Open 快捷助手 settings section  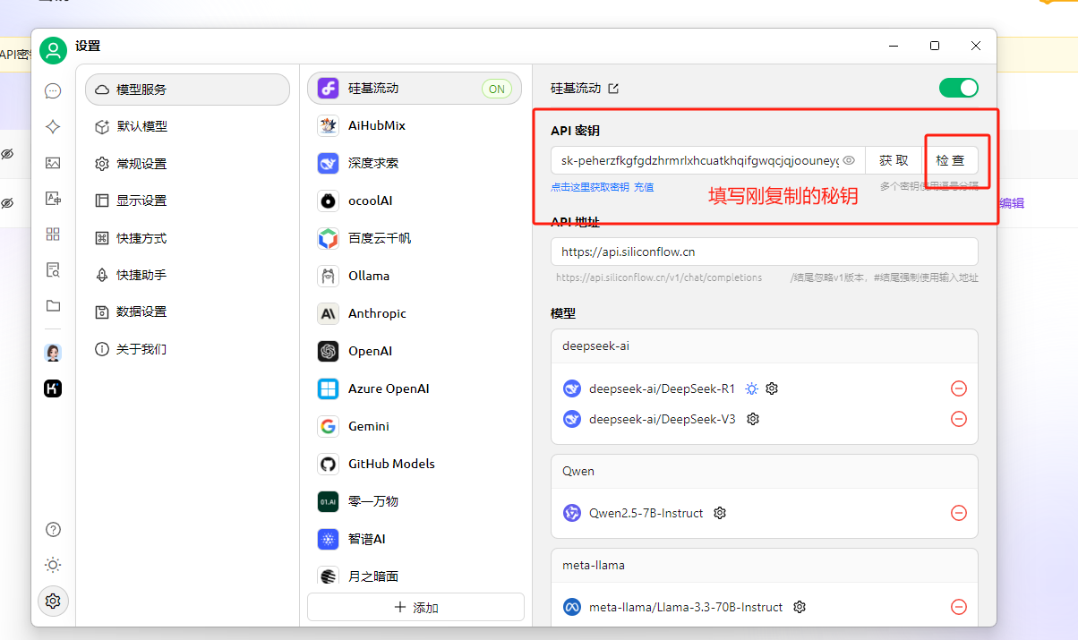[188, 275]
